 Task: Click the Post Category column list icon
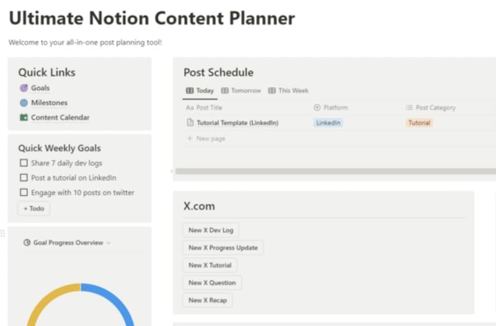[x=409, y=108]
